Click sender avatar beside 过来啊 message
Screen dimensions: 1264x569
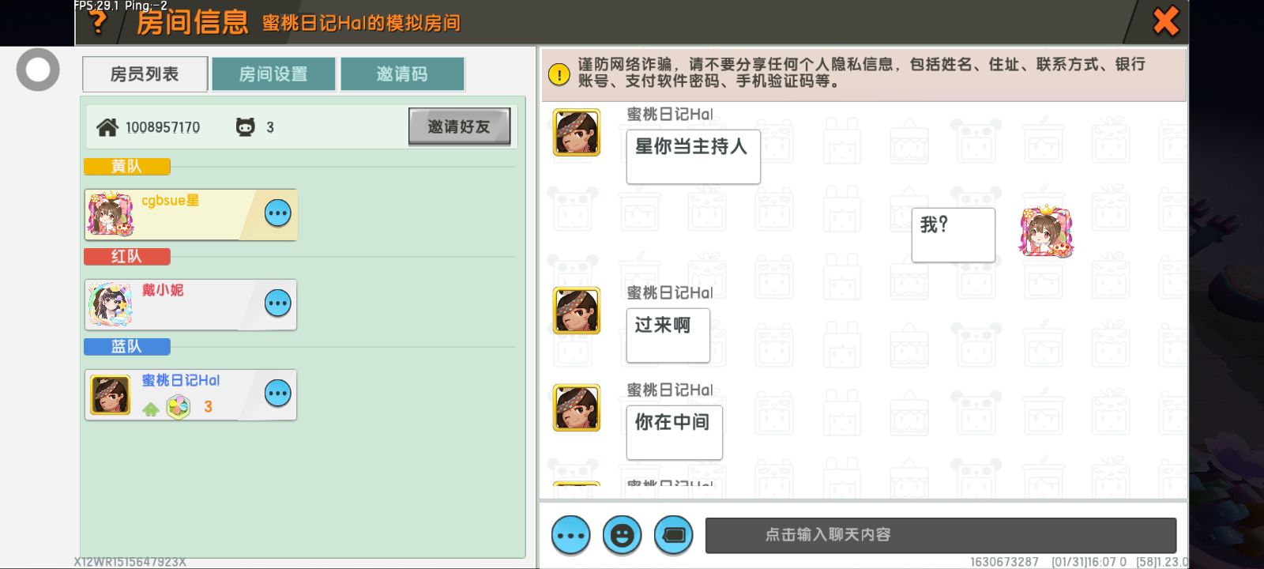point(577,311)
